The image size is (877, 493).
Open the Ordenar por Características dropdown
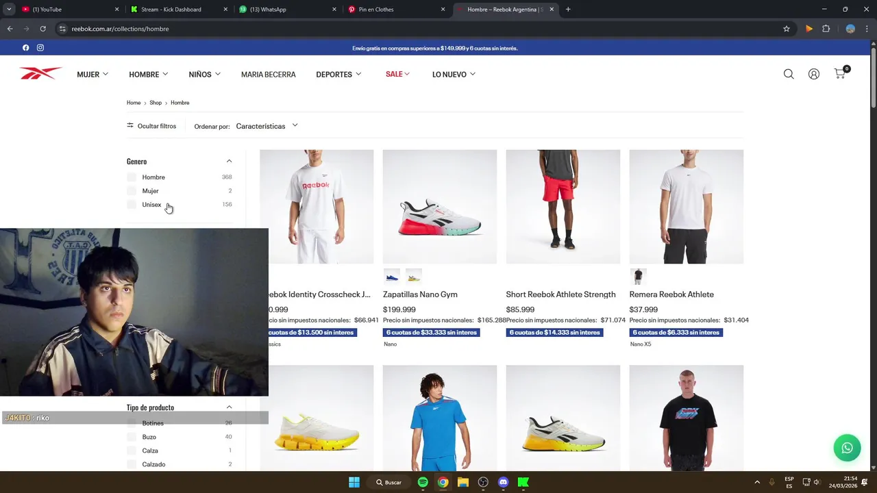point(267,126)
